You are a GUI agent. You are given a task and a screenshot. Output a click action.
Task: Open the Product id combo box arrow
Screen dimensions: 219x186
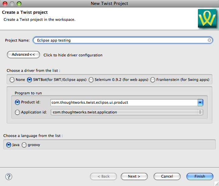point(200,102)
